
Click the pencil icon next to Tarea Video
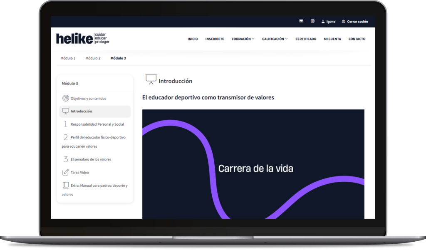[x=65, y=172]
